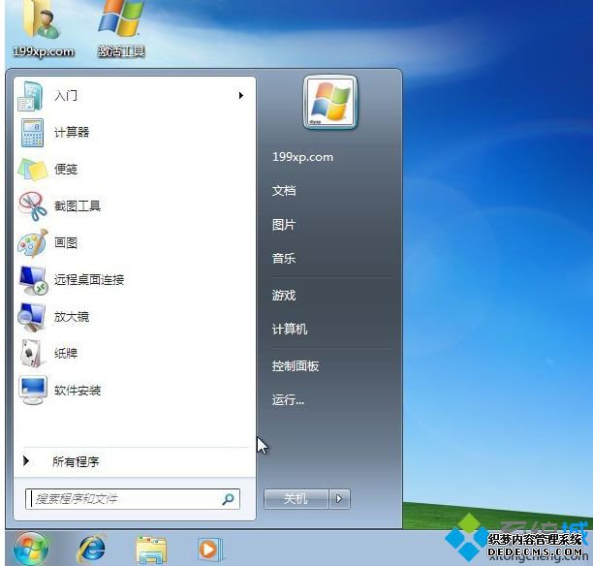Open the 放大镜 magnifier icon
The height and width of the screenshot is (566, 593).
point(32,317)
